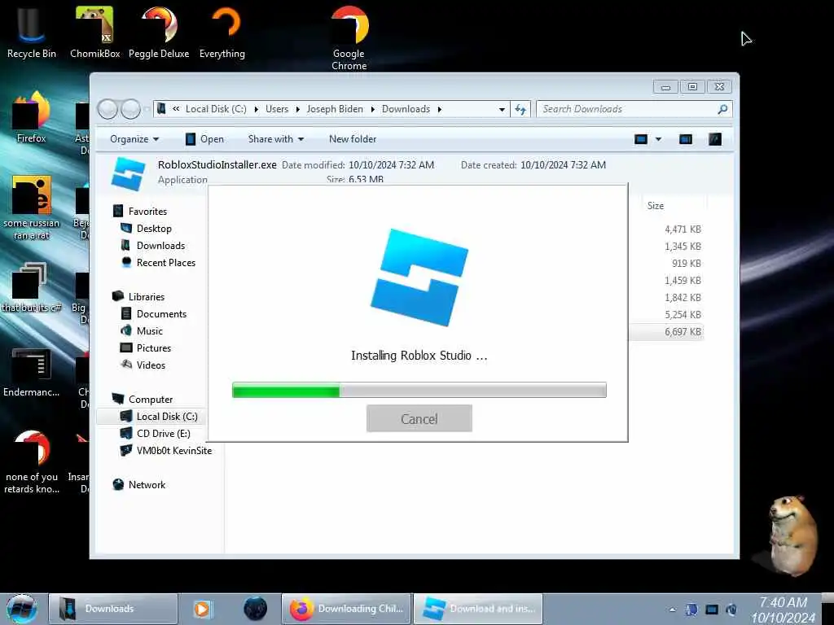Open the dark globe taskbar icon

tap(255, 609)
